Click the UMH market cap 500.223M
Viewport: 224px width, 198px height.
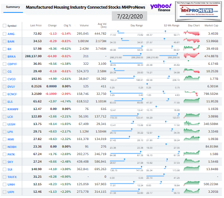(x=211, y=184)
